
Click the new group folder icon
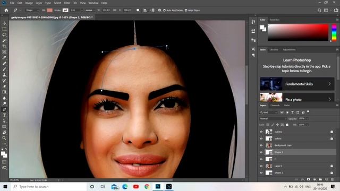pos(320,179)
